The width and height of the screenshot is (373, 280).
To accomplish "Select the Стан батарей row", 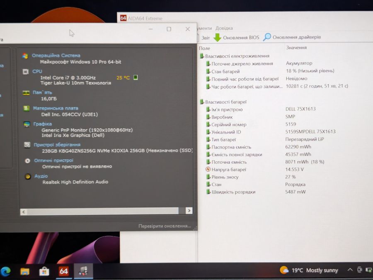I will click(286, 71).
